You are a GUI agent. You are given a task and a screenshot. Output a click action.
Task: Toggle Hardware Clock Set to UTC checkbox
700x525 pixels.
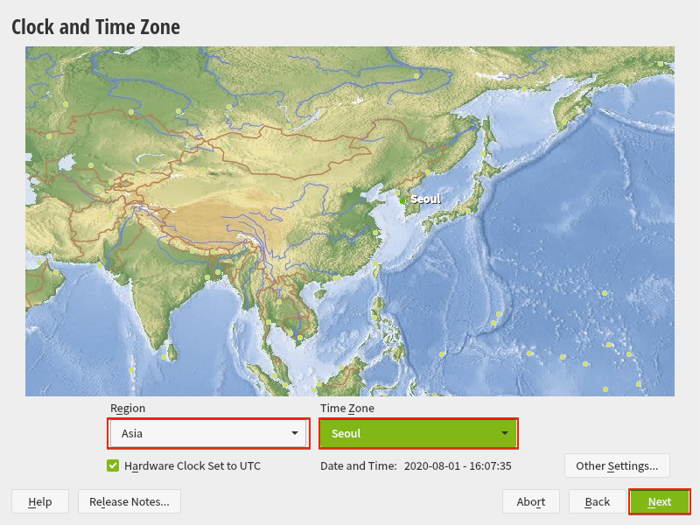click(113, 465)
